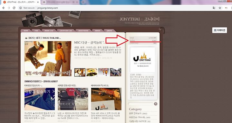Viewport: 232px width, 123px height.
Task: Open the TAG blog tab
Action: pyautogui.click(x=36, y=31)
